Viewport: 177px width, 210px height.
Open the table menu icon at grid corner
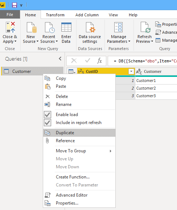72,71
